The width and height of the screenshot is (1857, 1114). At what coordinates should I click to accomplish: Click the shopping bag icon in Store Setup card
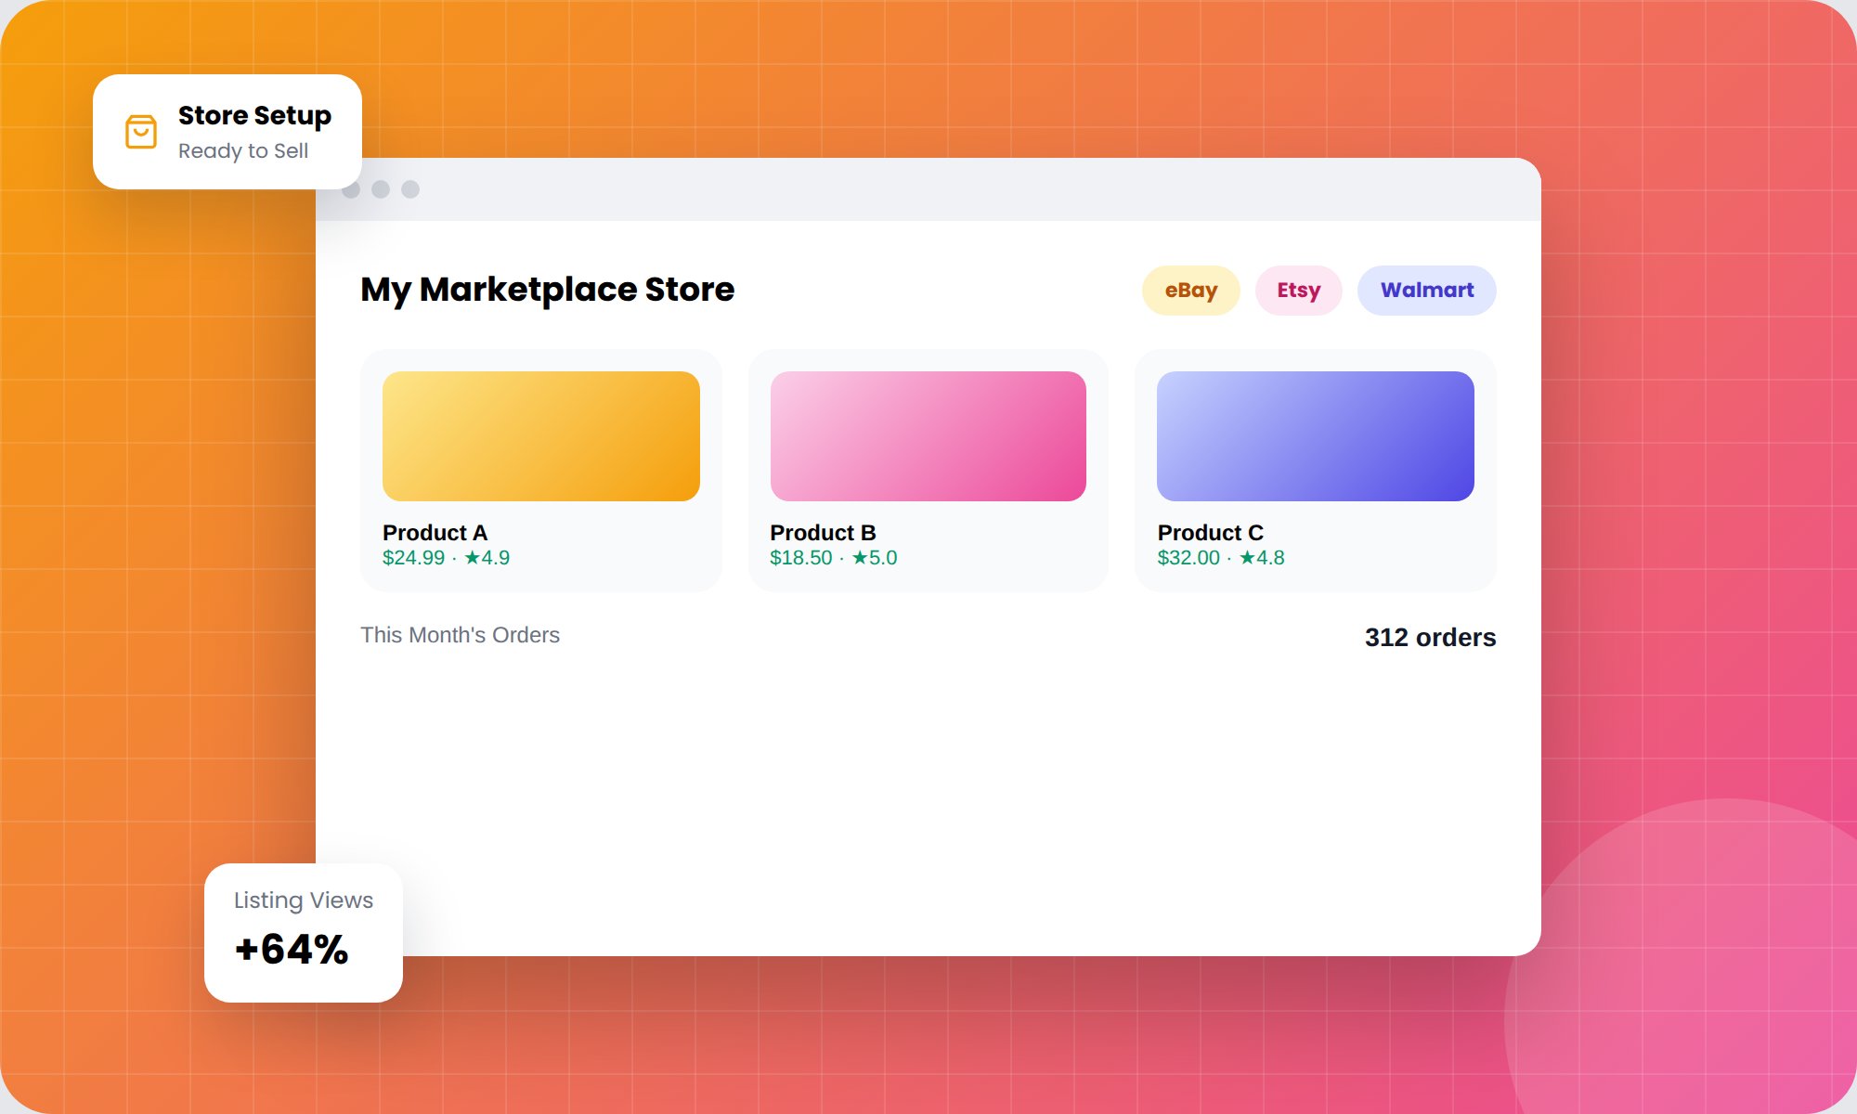[141, 132]
